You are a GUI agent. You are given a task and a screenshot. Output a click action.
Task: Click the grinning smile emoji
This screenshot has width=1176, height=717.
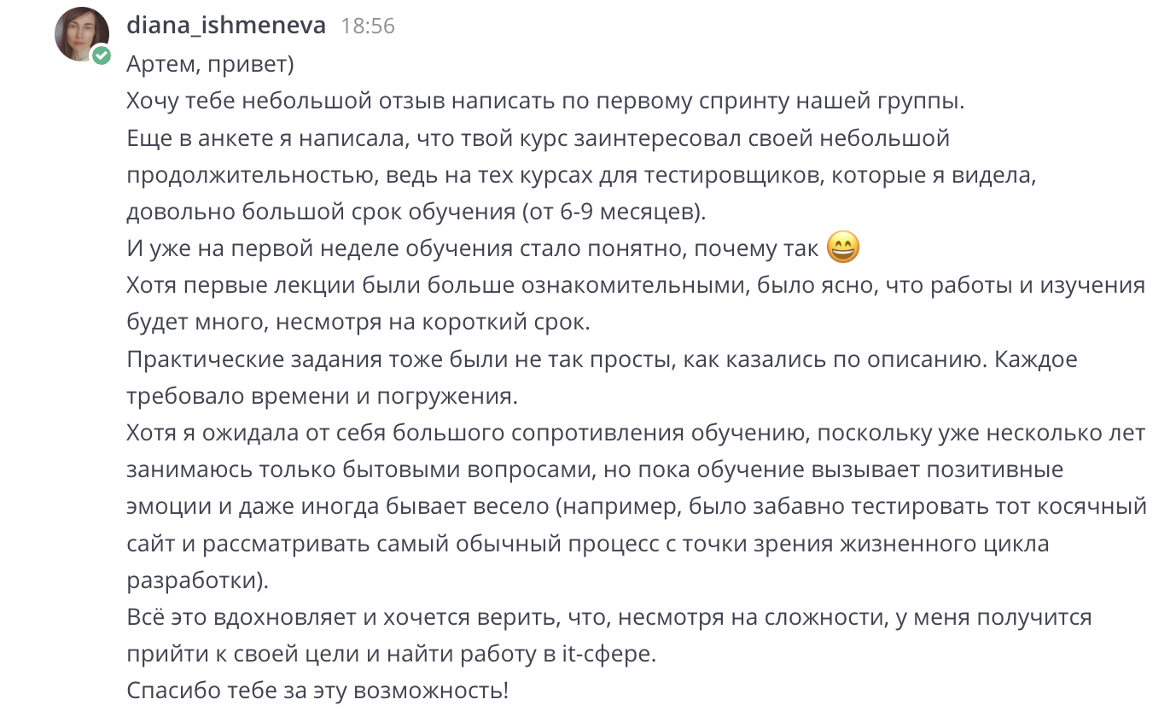[x=843, y=248]
